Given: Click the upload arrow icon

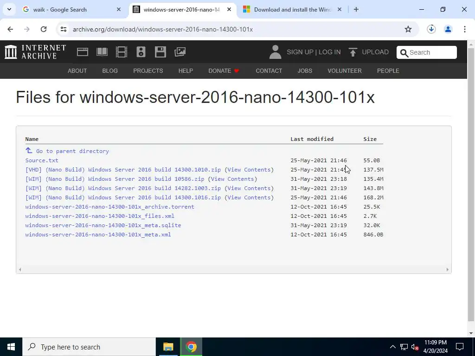Looking at the screenshot, I should tap(353, 52).
